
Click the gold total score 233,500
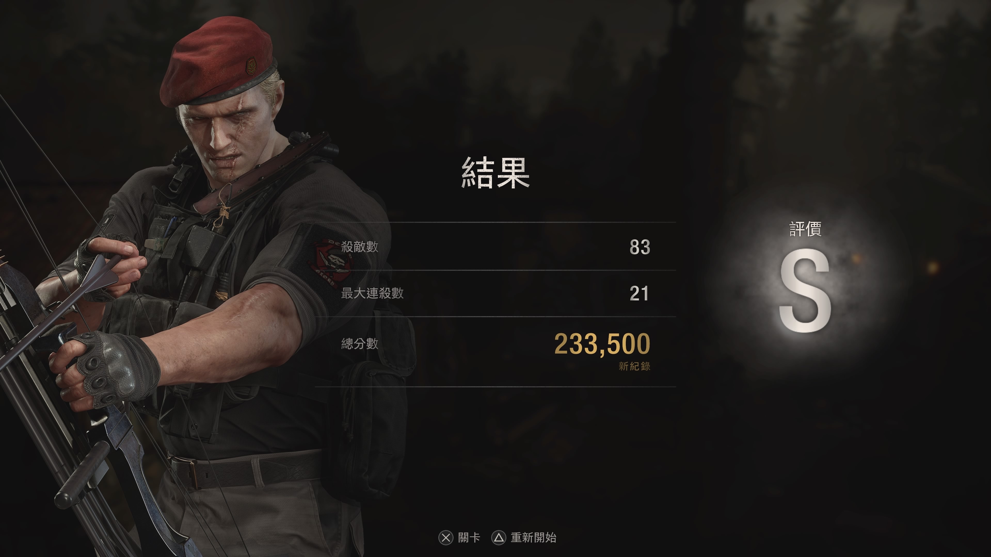602,344
